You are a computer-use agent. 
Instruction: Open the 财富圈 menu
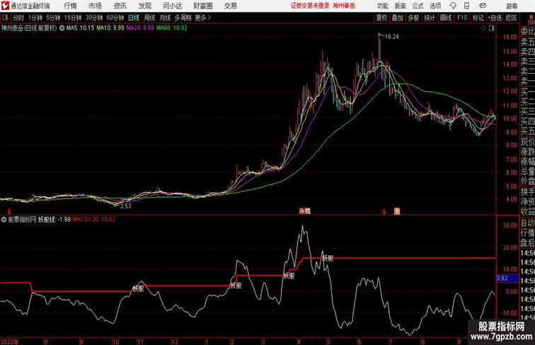(202, 6)
